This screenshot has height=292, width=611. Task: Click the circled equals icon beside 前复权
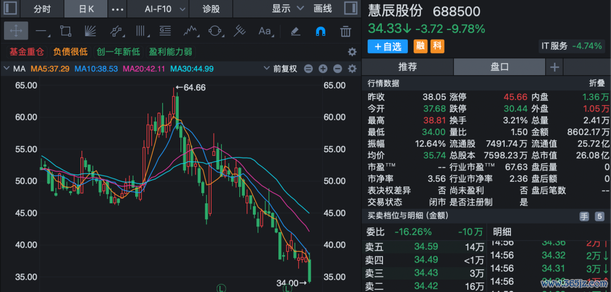[x=308, y=69]
